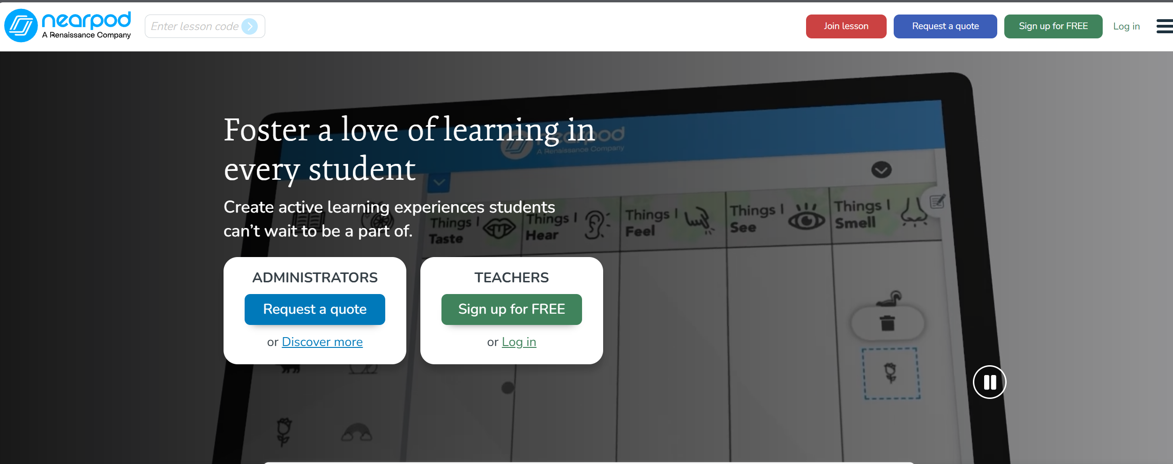The width and height of the screenshot is (1173, 464).
Task: Click the edit note pencil icon
Action: pyautogui.click(x=937, y=202)
